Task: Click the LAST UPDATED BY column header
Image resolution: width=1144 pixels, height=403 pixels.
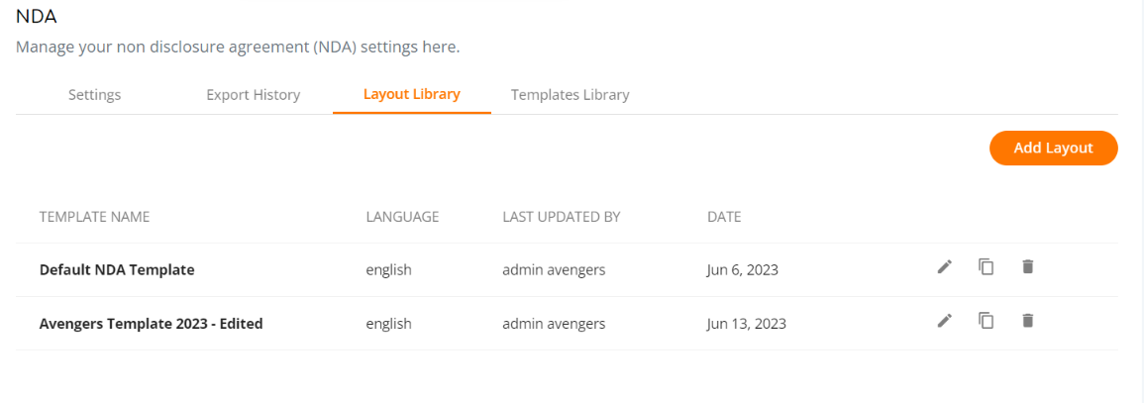Action: pos(561,217)
